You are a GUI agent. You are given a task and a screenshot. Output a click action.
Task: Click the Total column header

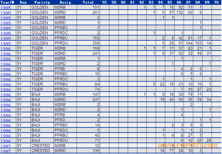[88, 2]
